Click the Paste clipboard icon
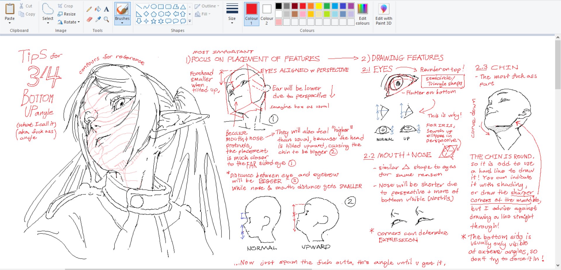 pos(10,9)
